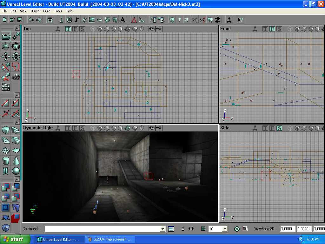Toggle Front view F in Top viewport
The image size is (325, 244).
point(75,29)
